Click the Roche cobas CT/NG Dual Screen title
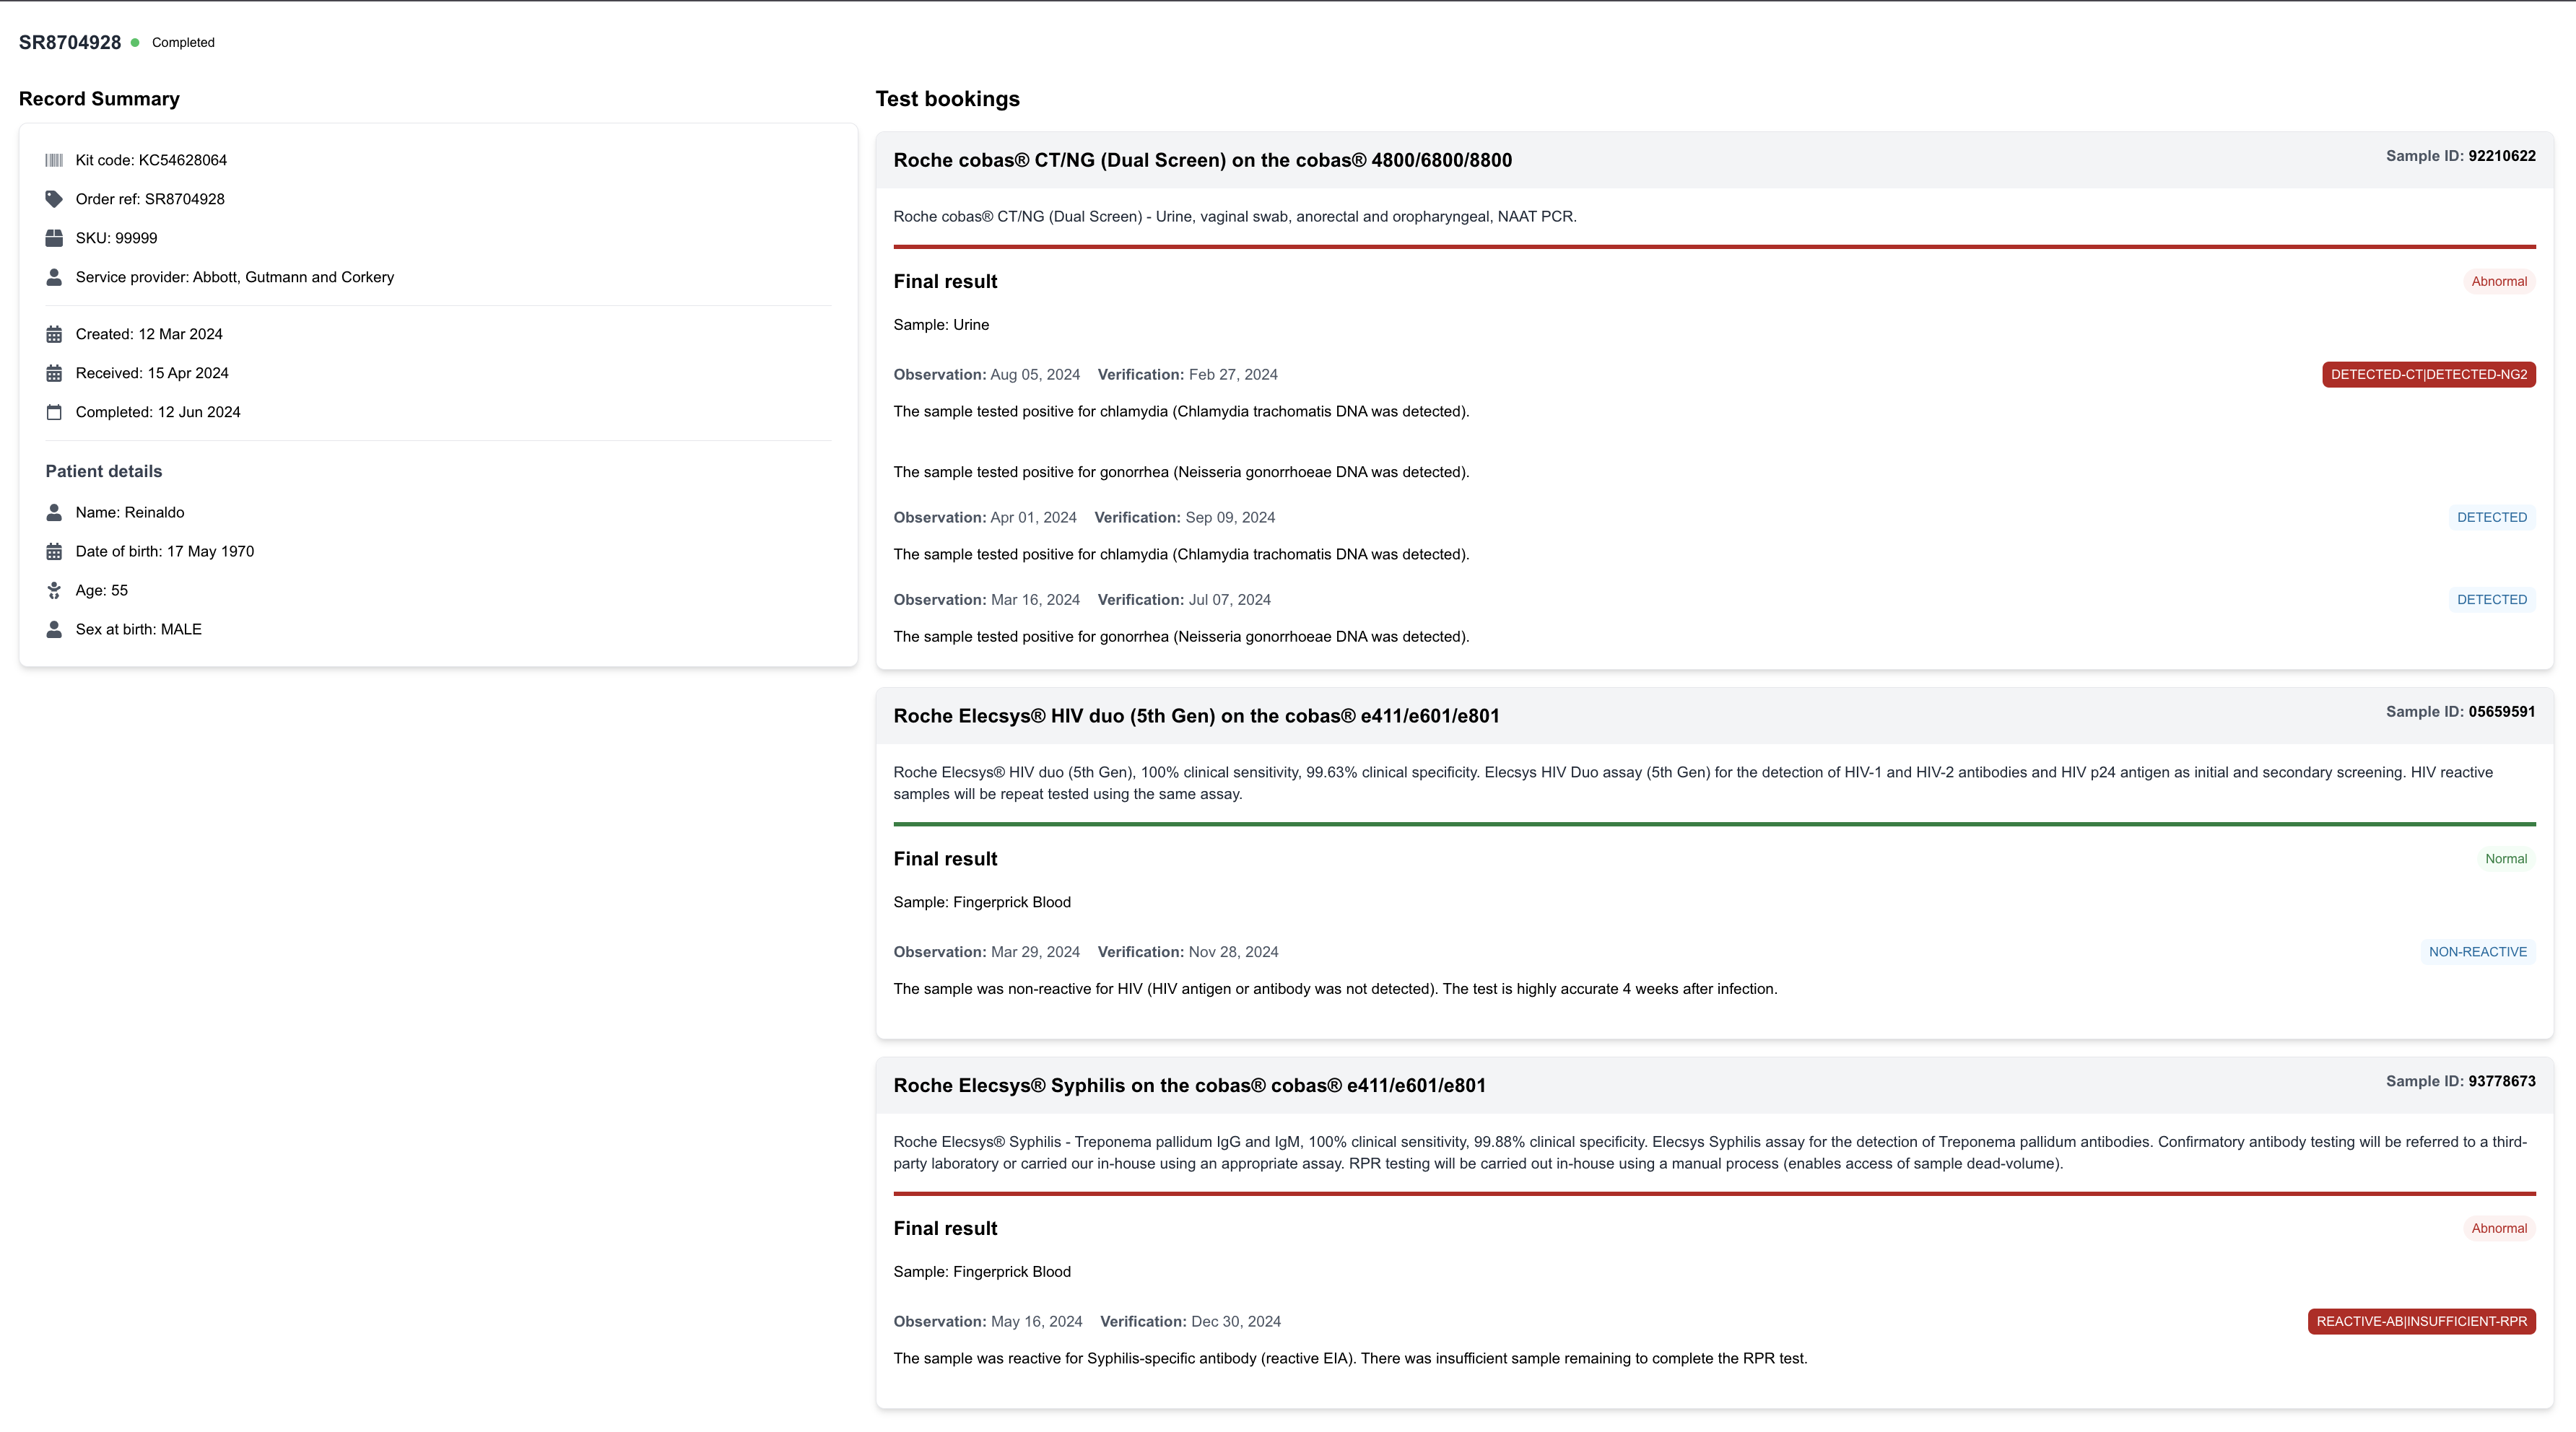The image size is (2576, 1432). (x=1203, y=160)
